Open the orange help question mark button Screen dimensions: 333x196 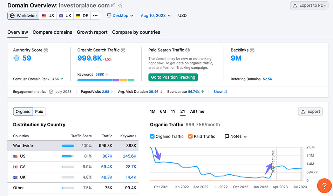(x=324, y=186)
